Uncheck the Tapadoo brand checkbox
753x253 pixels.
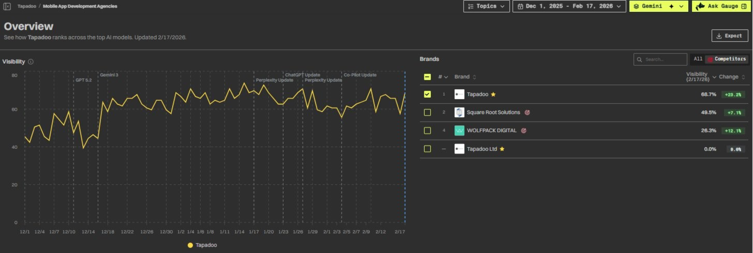click(x=427, y=94)
